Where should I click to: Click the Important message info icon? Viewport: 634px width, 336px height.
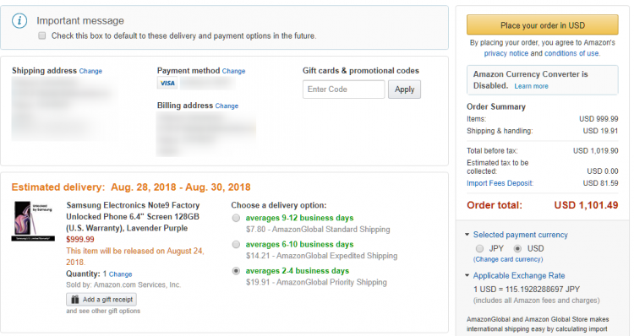pyautogui.click(x=19, y=20)
